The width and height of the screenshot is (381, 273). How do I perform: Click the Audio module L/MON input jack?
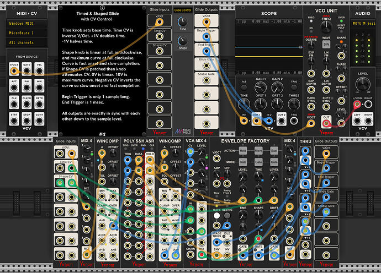click(357, 105)
